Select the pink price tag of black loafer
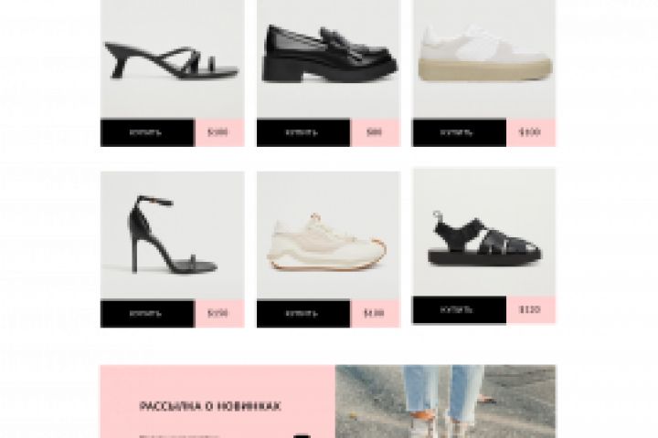 click(376, 133)
